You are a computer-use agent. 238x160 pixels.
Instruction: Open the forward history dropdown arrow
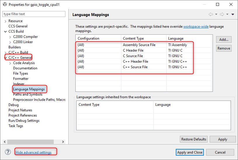point(227,15)
